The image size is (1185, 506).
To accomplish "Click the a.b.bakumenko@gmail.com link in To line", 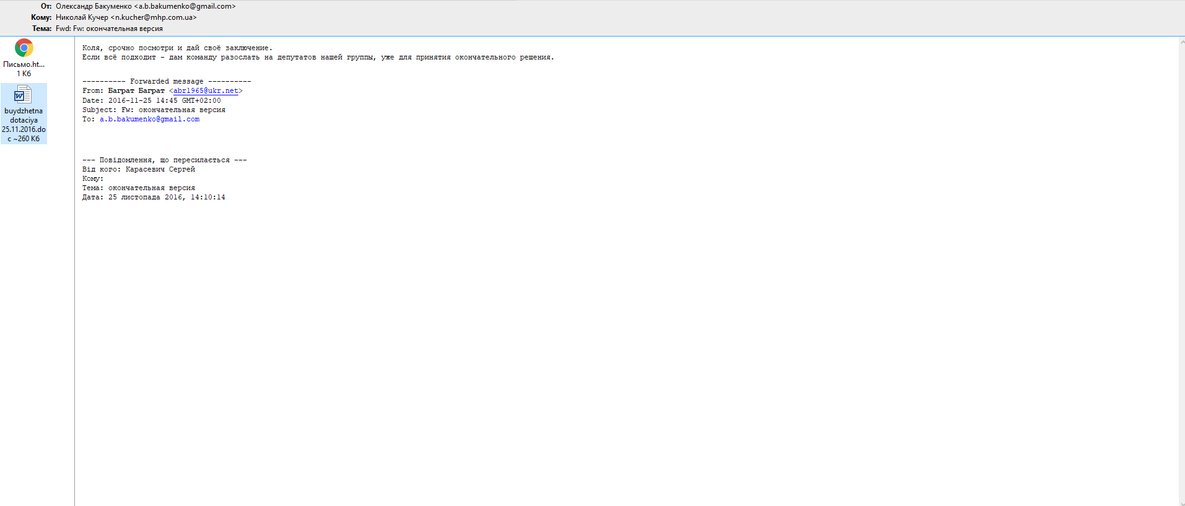I will coord(149,120).
